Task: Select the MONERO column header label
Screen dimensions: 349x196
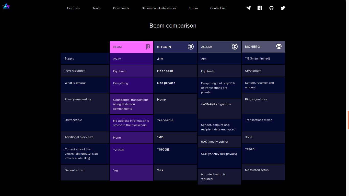Action: tap(253, 47)
